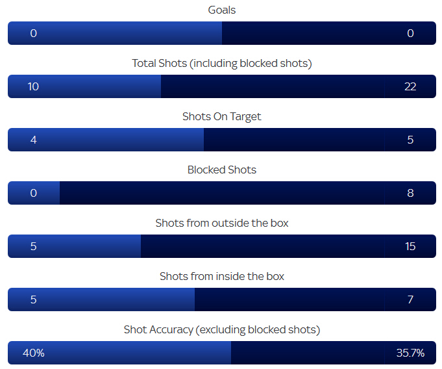The image size is (442, 369).
Task: Click the Blocked Shots heading
Action: 222,170
